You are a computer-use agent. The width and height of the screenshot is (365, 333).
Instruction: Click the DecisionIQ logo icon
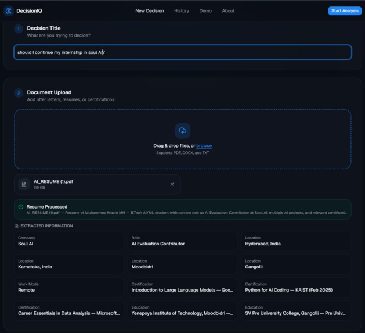[x=9, y=10]
